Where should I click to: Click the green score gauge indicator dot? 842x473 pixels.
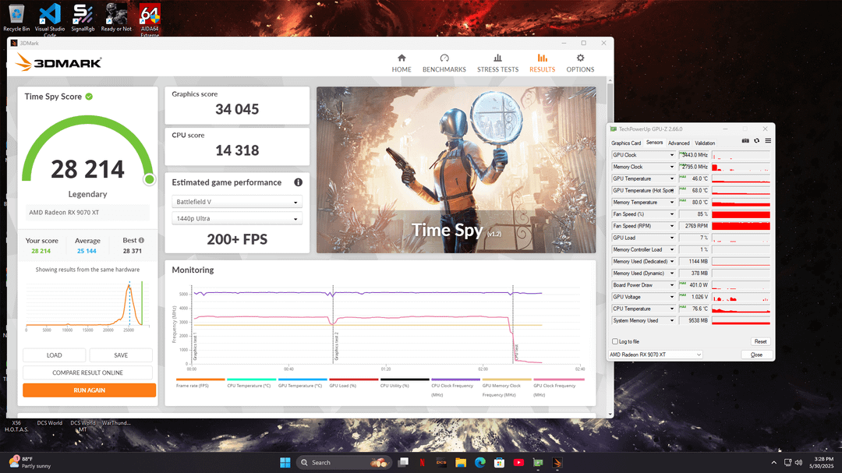[x=149, y=179]
